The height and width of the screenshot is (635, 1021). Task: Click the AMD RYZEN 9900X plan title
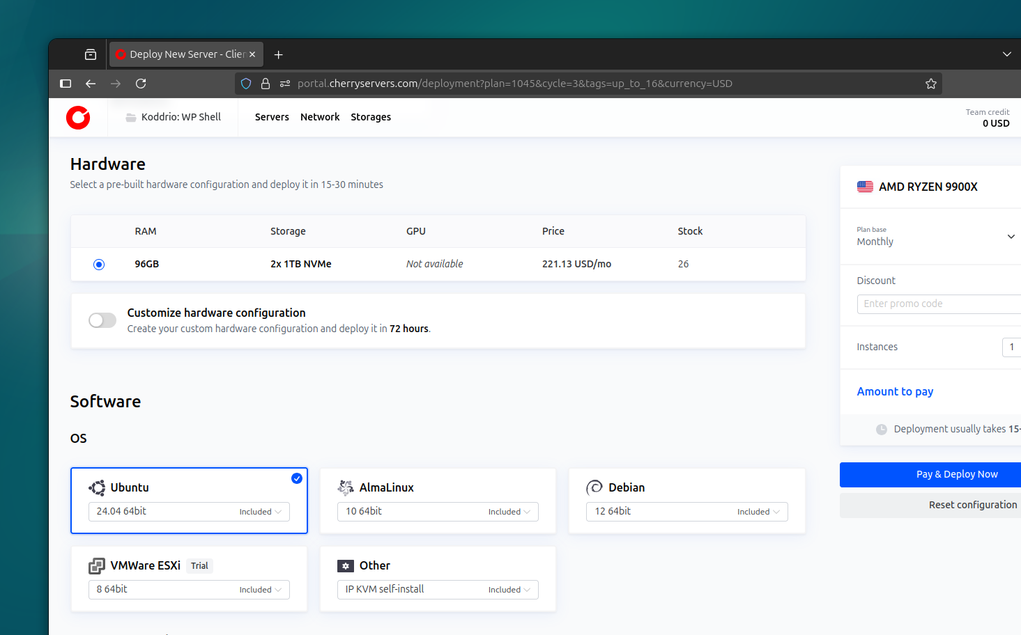point(928,187)
